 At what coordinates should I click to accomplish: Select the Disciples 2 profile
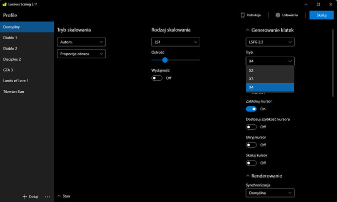click(27, 59)
